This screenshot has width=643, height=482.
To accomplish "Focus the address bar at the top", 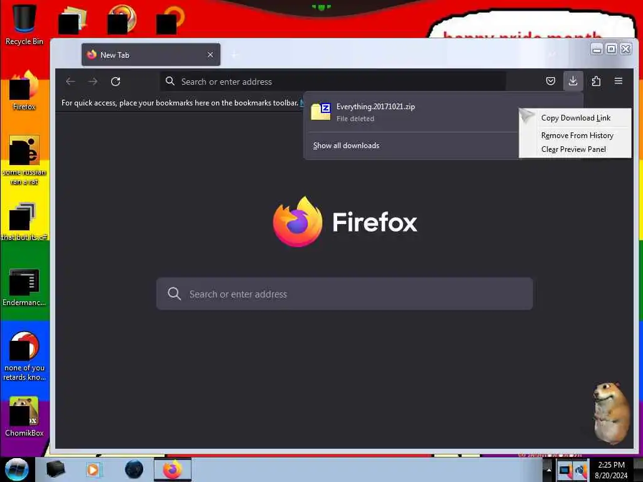I will click(x=333, y=82).
